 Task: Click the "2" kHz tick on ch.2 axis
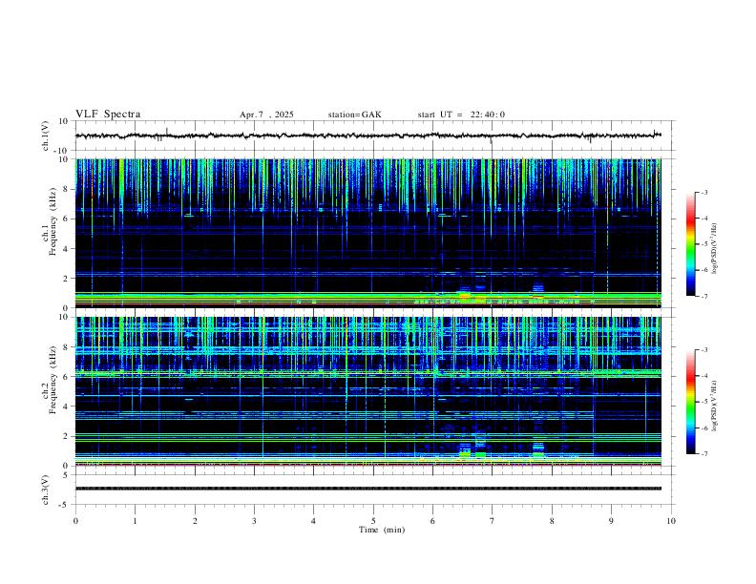67,436
